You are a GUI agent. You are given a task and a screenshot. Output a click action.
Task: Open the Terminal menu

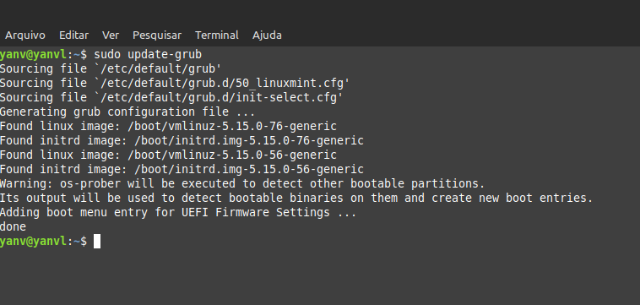pos(217,35)
